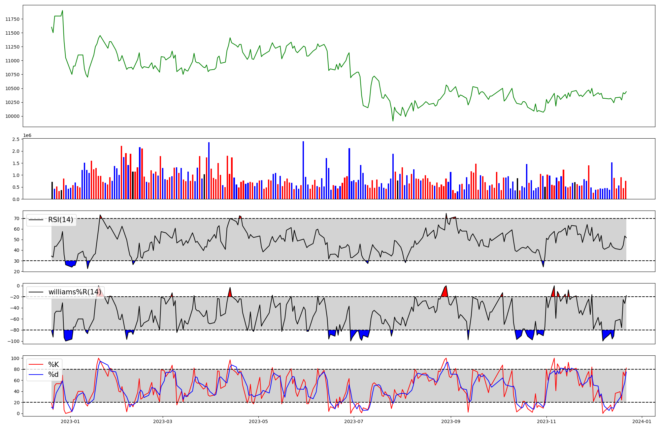Click the red %K line swatch in legend
Viewport: 660px width, 429px height.
[x=36, y=364]
